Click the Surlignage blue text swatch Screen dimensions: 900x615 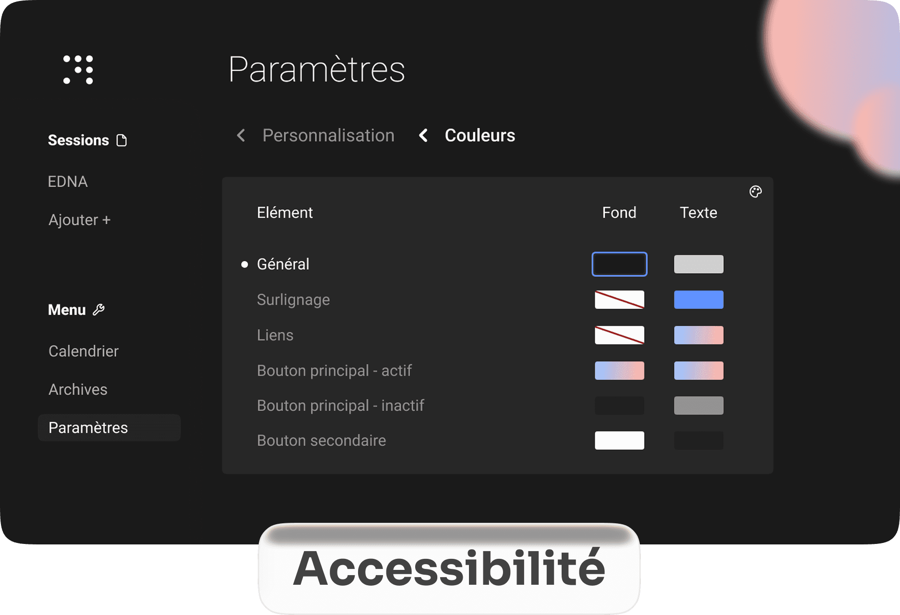click(698, 300)
